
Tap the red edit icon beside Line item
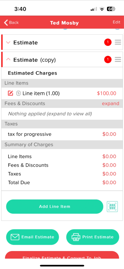point(11,93)
